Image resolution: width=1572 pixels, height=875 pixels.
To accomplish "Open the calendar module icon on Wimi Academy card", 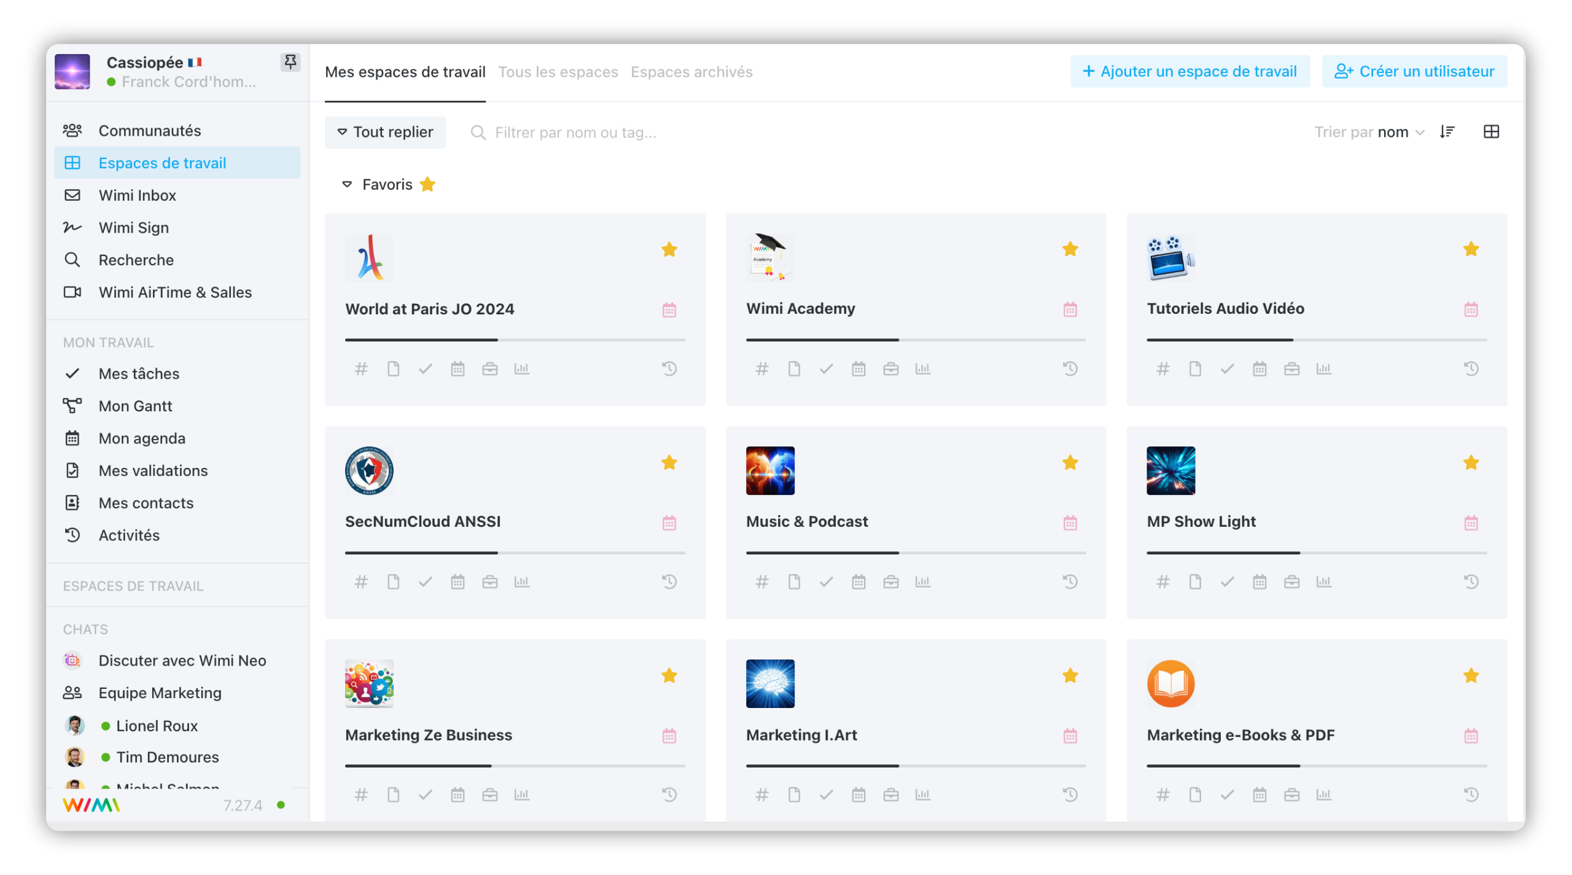I will pos(858,368).
